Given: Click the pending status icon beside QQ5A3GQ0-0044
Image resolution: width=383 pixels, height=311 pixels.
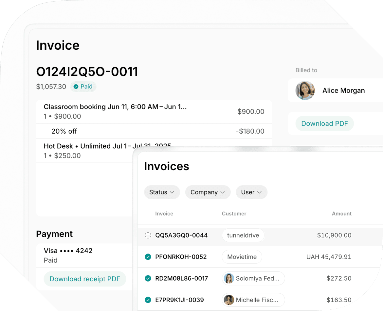Looking at the screenshot, I should pos(148,235).
